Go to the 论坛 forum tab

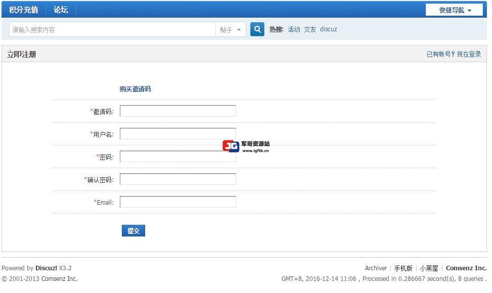click(61, 10)
